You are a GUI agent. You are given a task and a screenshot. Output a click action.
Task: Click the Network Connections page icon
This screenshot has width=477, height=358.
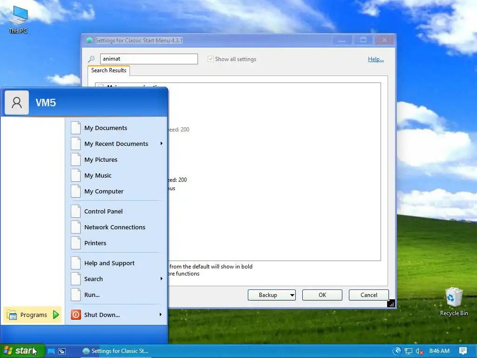click(76, 227)
